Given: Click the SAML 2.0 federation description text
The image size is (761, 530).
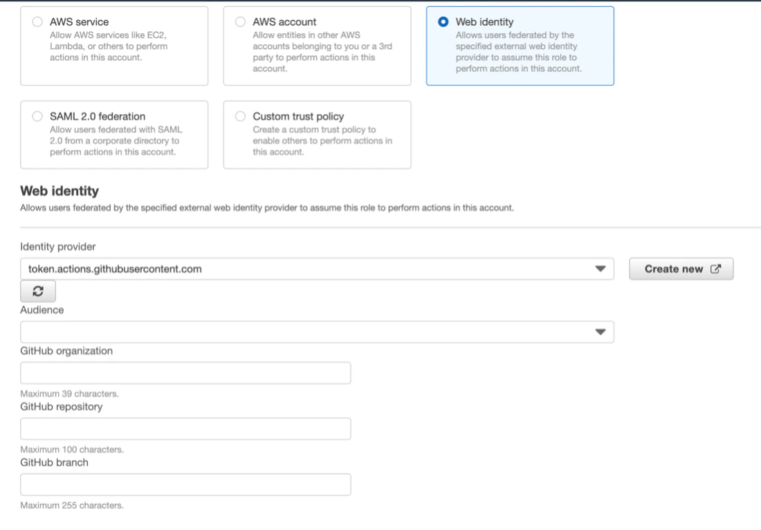Looking at the screenshot, I should (x=116, y=140).
